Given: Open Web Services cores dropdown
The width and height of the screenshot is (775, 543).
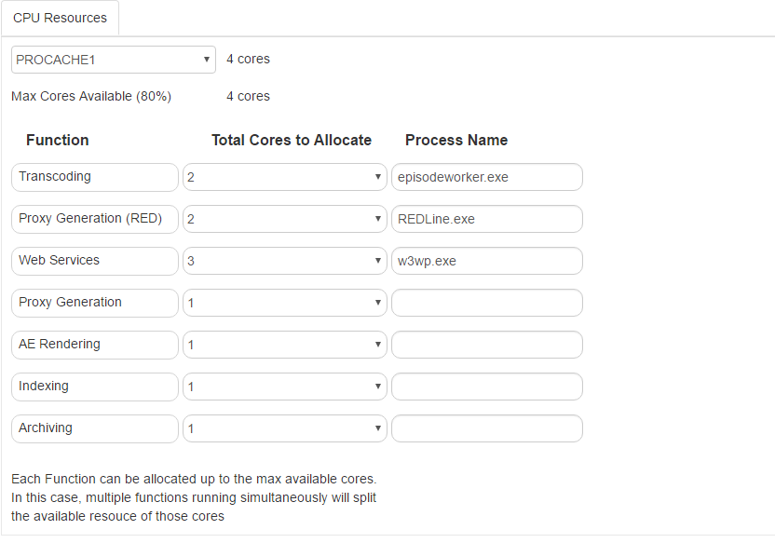Looking at the screenshot, I should tap(285, 261).
